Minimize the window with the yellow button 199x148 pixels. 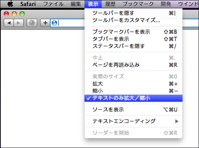(14, 14)
